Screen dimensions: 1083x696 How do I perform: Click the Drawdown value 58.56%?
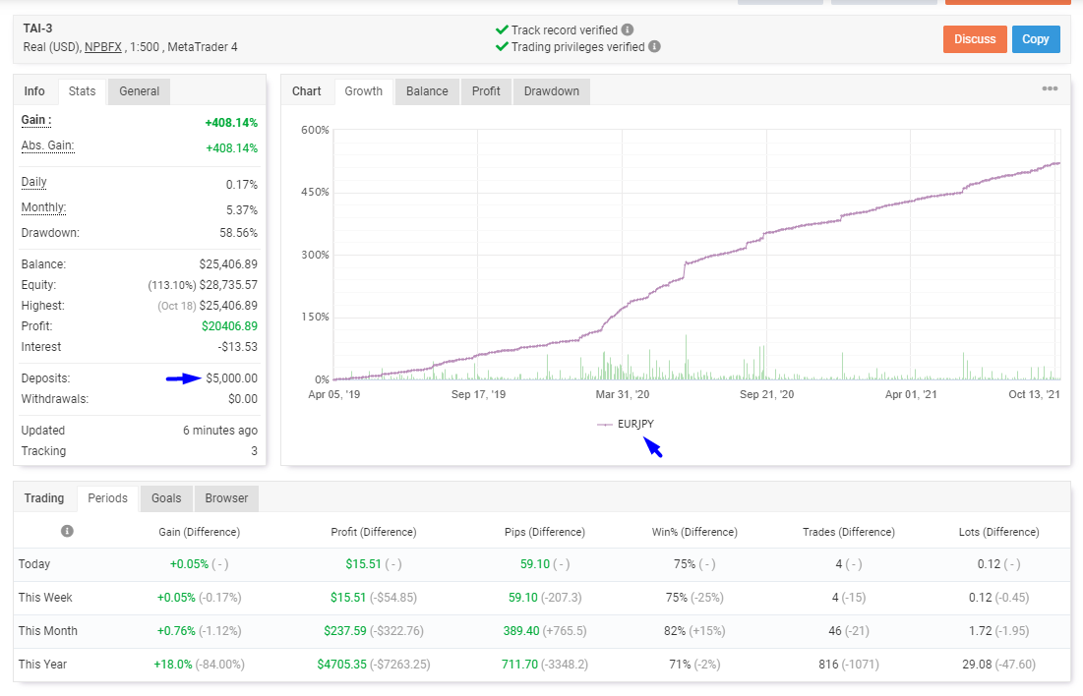click(x=238, y=233)
